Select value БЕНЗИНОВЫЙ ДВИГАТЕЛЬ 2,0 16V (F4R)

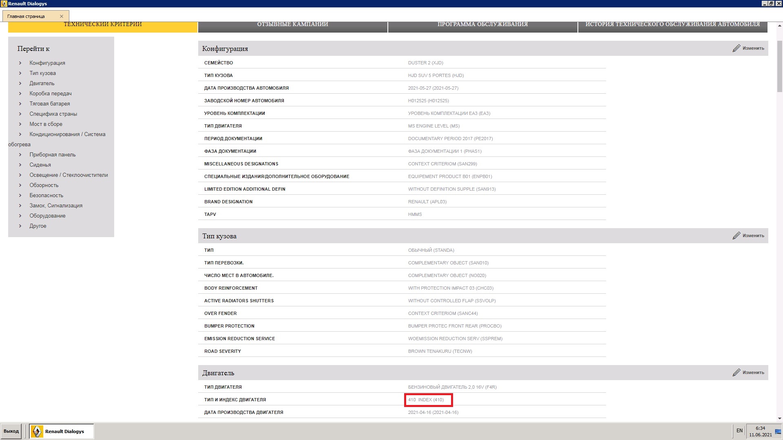[452, 387]
